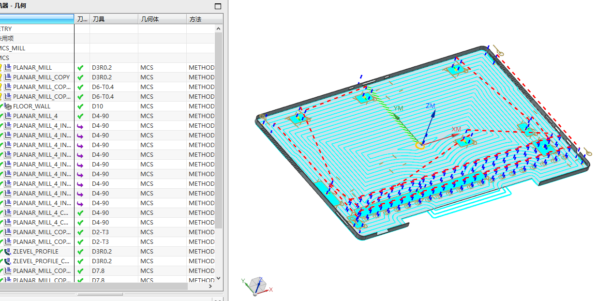The height and width of the screenshot is (301, 597).
Task: Select the PLANAR_MILL operation name
Action: coord(32,67)
